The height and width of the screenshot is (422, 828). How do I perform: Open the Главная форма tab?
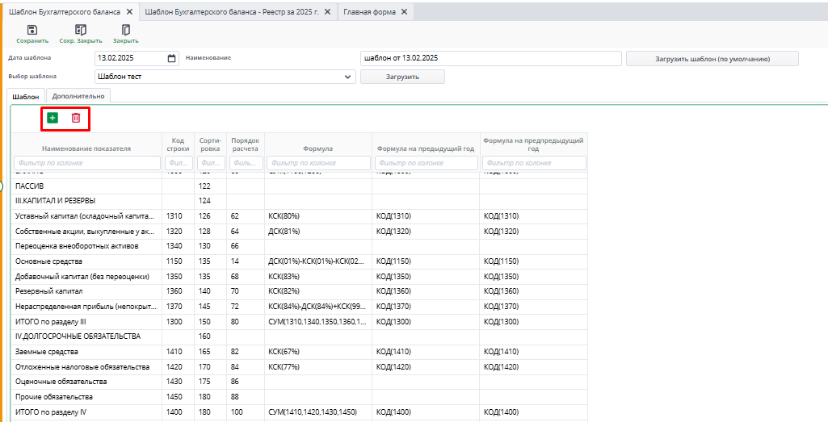coord(368,12)
